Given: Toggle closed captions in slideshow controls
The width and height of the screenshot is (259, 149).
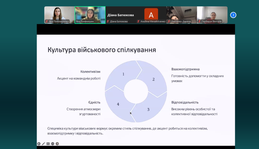Looking at the screenshot, I should [48, 143].
